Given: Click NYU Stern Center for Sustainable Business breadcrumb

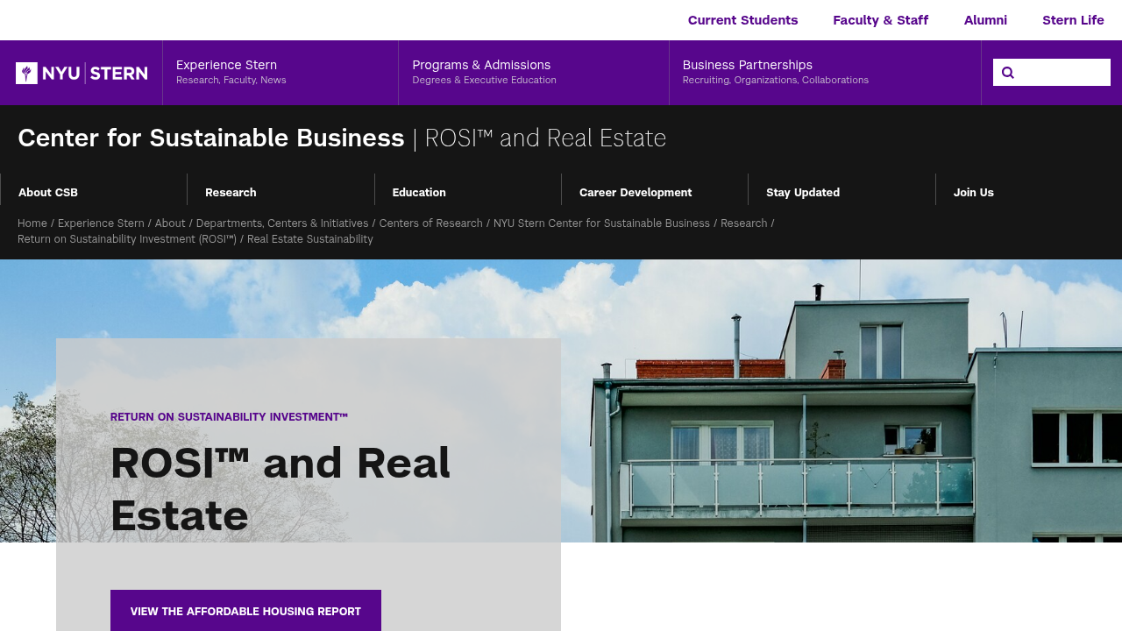Looking at the screenshot, I should click(x=601, y=223).
